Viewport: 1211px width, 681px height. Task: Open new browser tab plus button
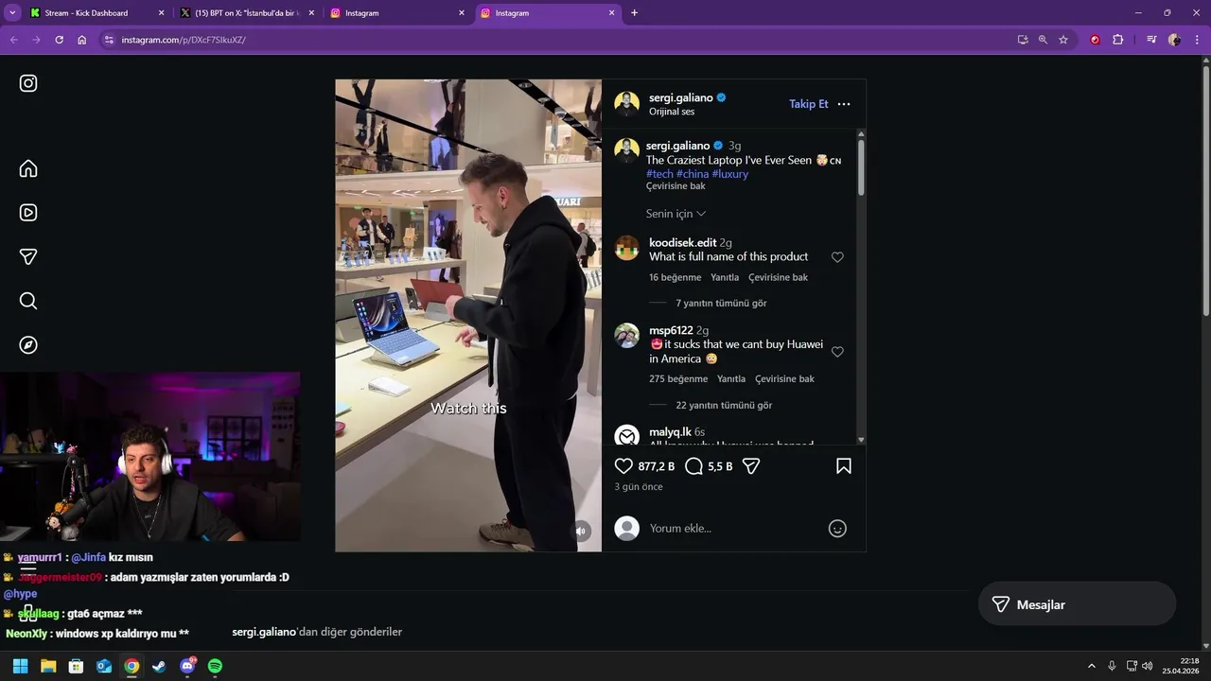click(x=634, y=13)
